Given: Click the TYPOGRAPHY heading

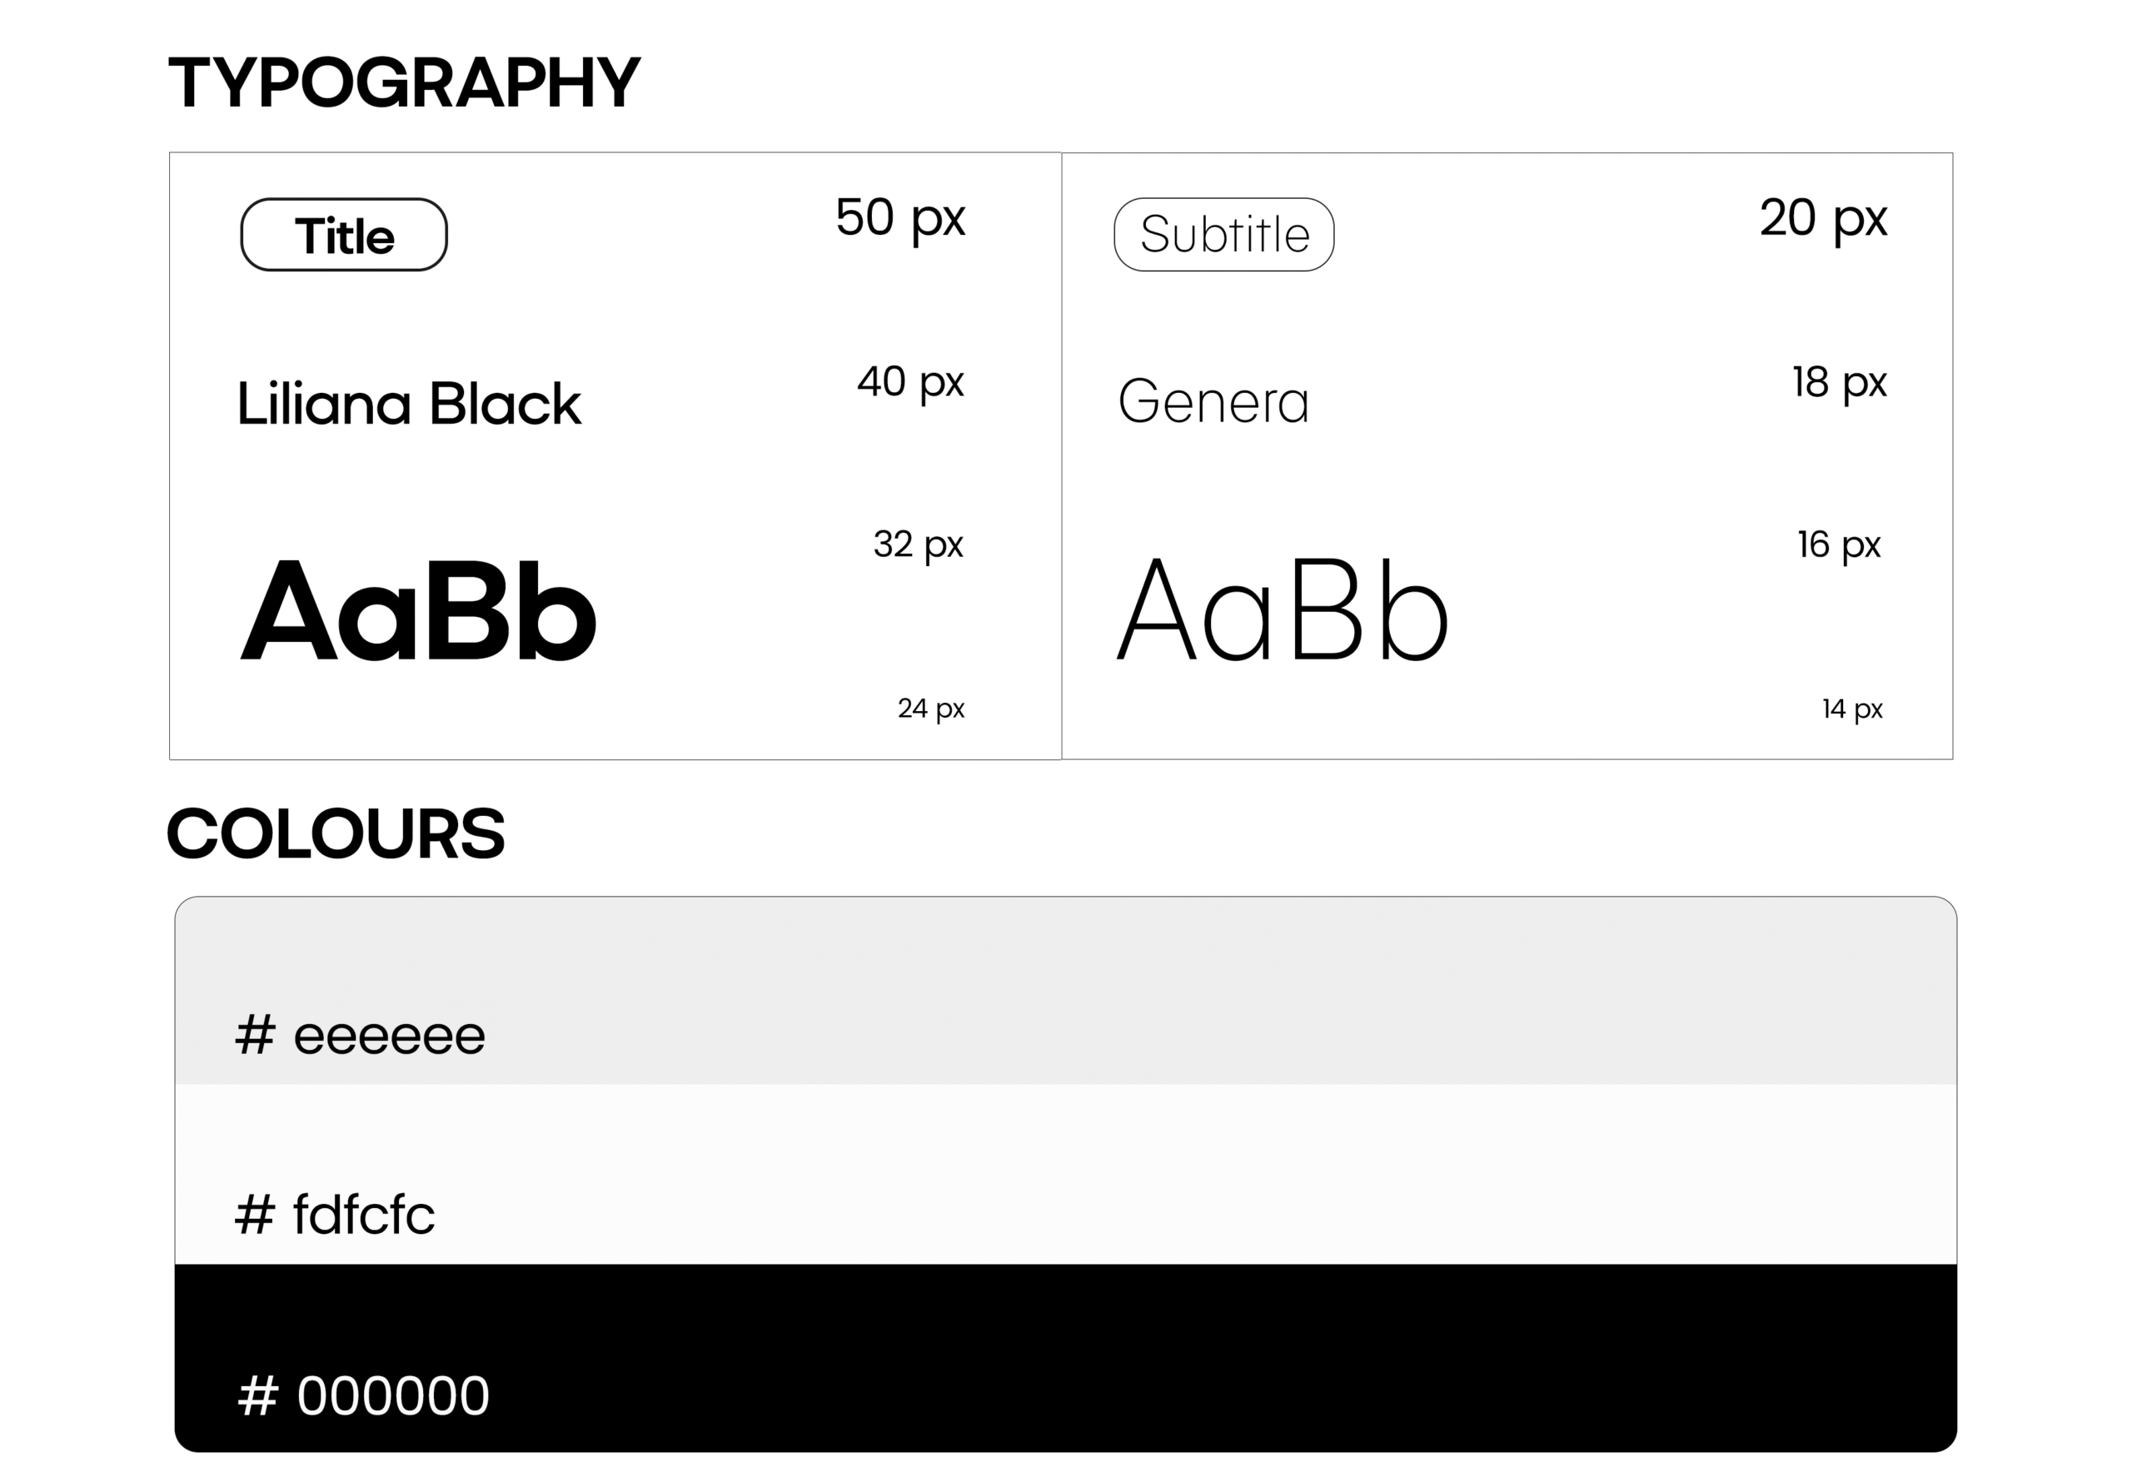Looking at the screenshot, I should (404, 82).
